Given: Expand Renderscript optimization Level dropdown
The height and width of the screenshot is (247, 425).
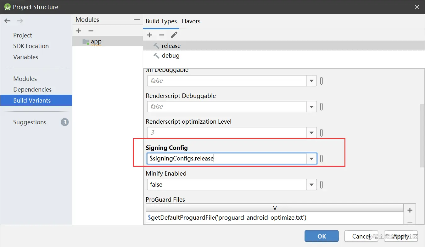Looking at the screenshot, I should coord(311,133).
